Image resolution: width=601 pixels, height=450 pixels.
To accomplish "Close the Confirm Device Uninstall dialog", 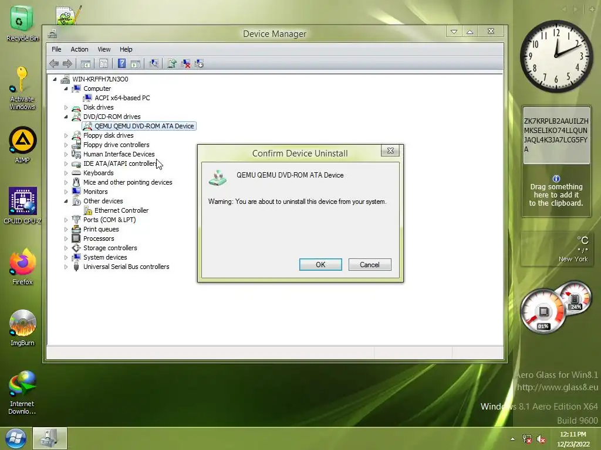I will click(x=390, y=151).
